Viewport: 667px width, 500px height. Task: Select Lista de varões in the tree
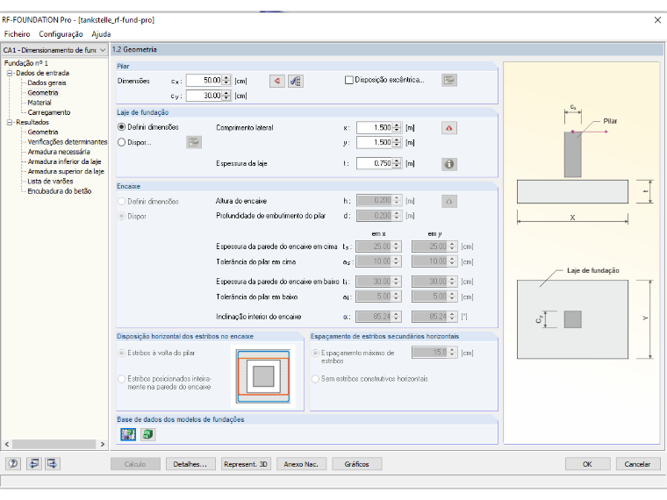tap(50, 181)
